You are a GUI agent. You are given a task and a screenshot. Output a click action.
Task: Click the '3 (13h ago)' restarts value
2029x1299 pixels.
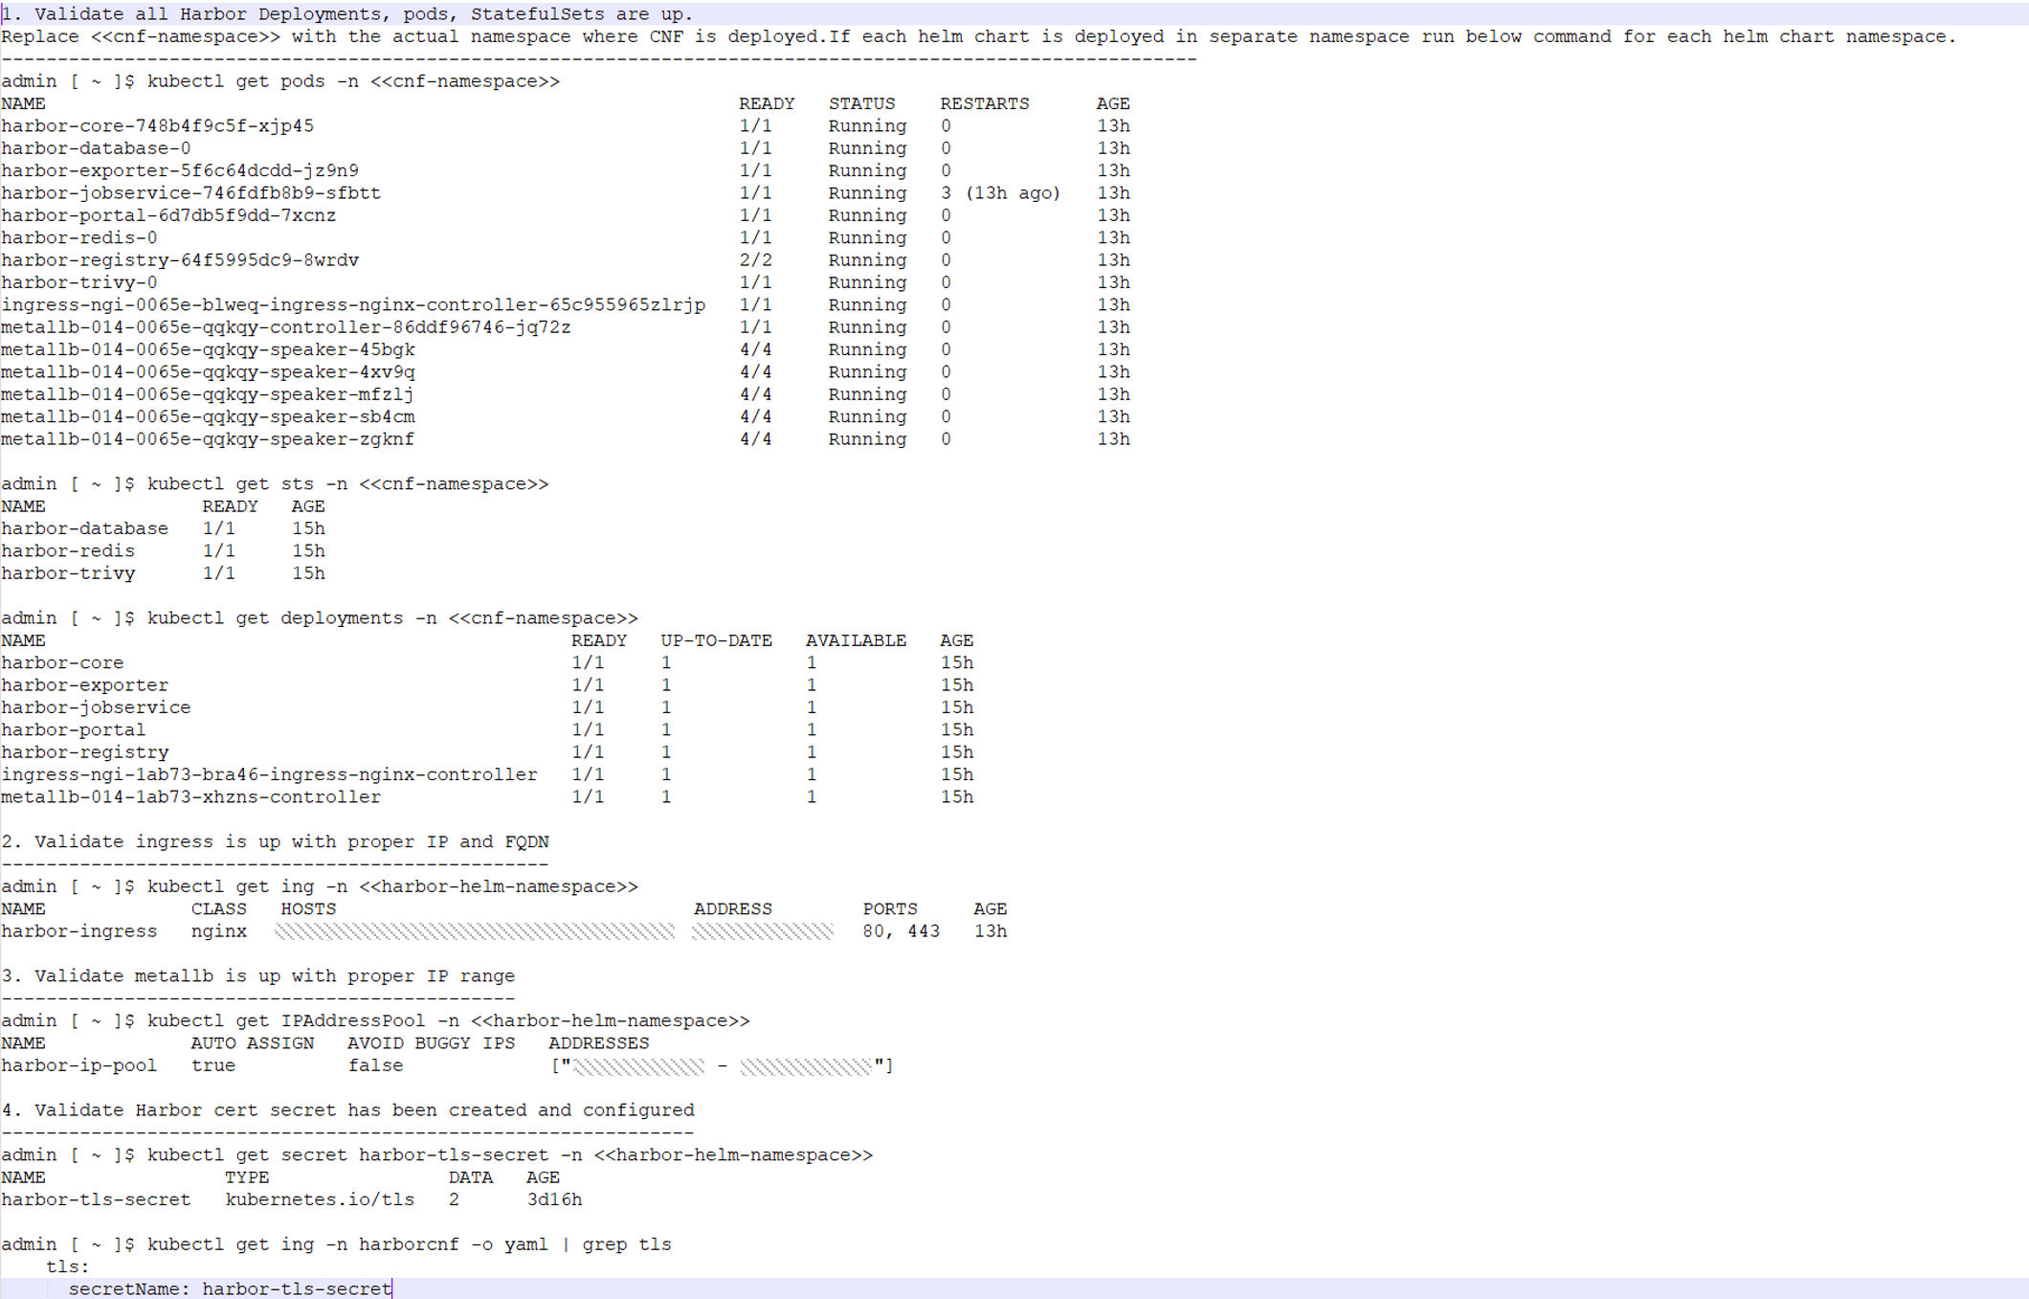1000,193
